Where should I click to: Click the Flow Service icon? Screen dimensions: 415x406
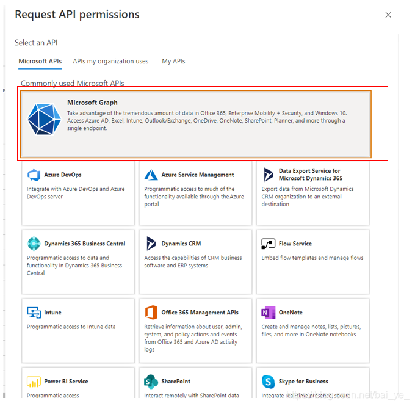pyautogui.click(x=269, y=244)
